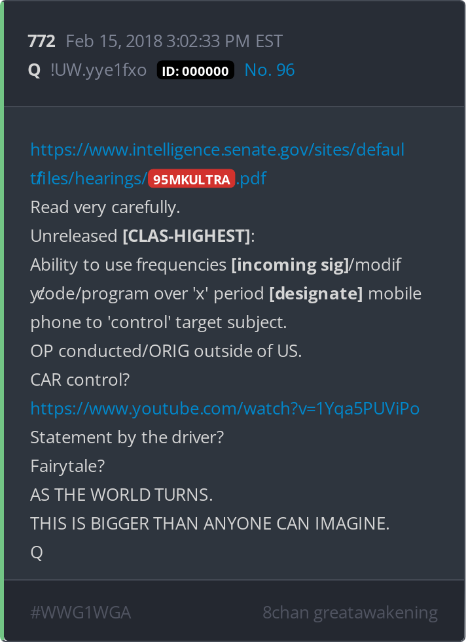This screenshot has height=642, width=466.
Task: Click the red 95MKULTRA badge
Action: [191, 178]
